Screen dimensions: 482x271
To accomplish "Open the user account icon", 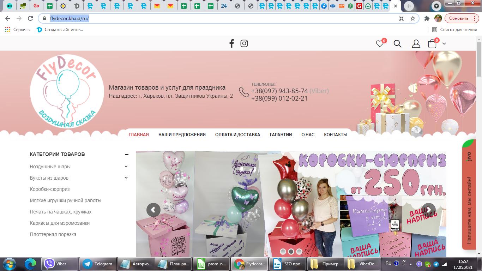I will tap(416, 44).
